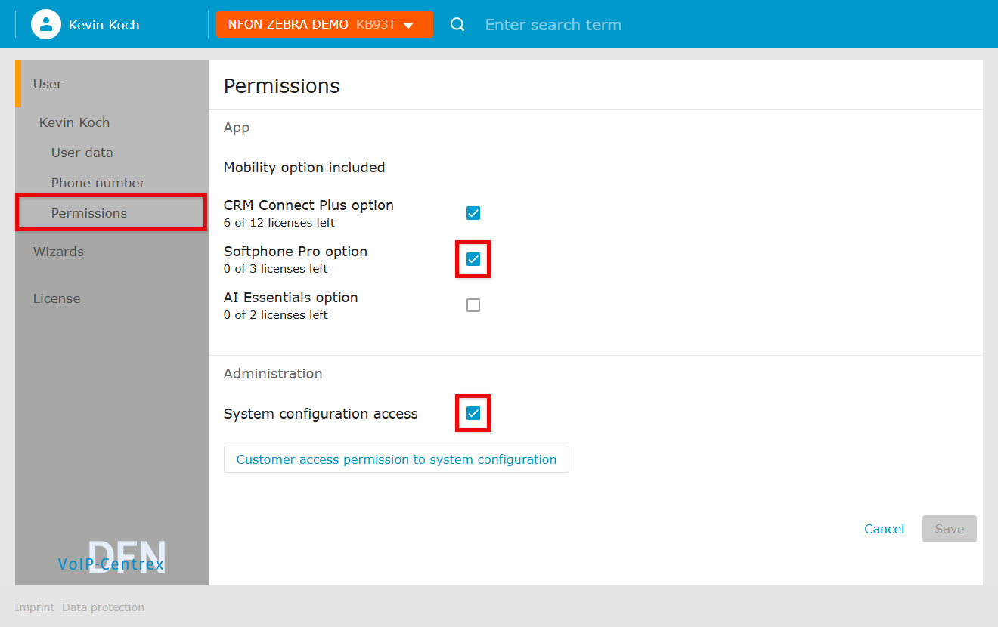
Task: Select the User section in sidebar
Action: point(48,84)
